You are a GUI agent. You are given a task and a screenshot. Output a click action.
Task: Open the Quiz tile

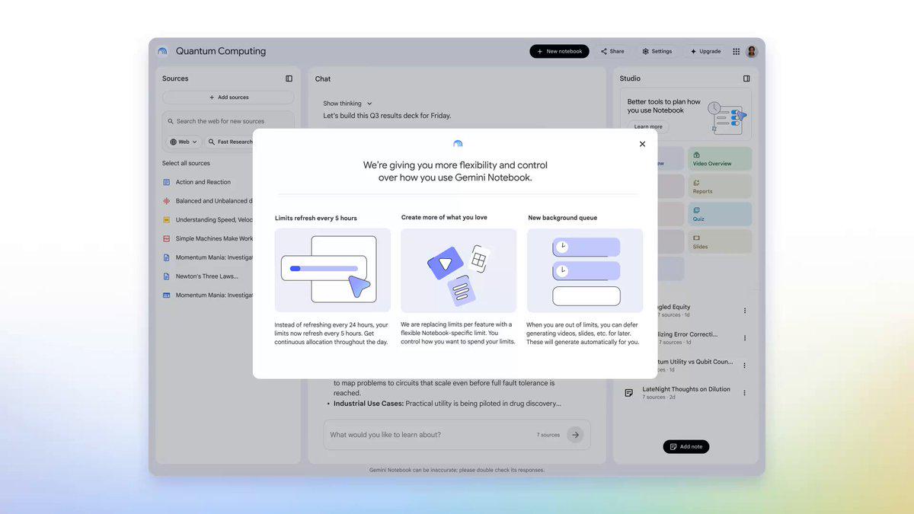[x=720, y=214]
